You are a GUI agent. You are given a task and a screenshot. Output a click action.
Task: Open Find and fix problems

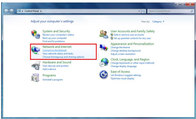(54, 41)
